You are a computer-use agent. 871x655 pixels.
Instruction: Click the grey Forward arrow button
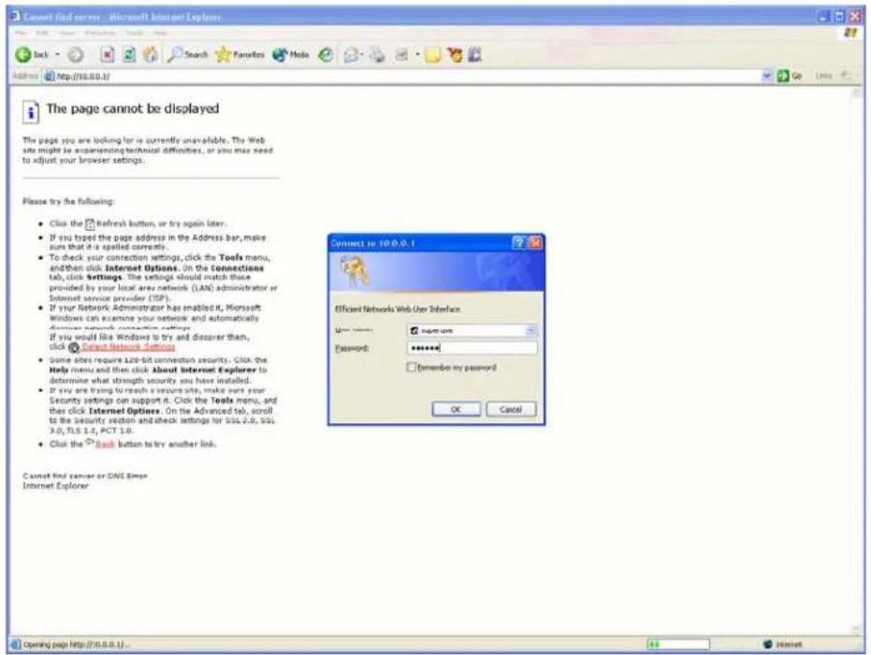point(76,55)
